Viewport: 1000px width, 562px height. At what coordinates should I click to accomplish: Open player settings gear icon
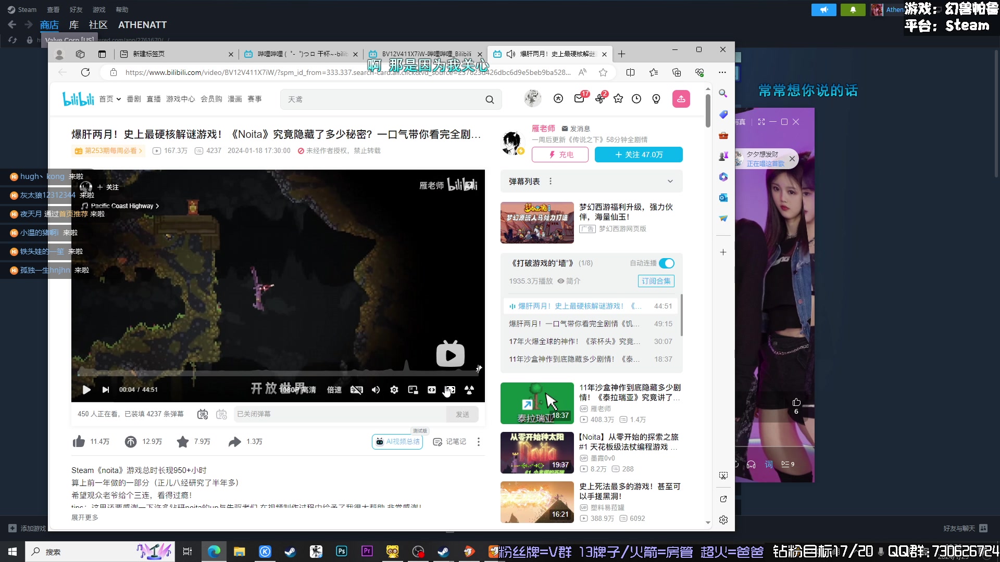point(394,390)
